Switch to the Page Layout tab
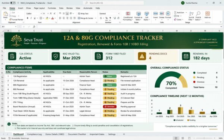Image resolution: width=224 pixels, height=140 pixels. 39,8
